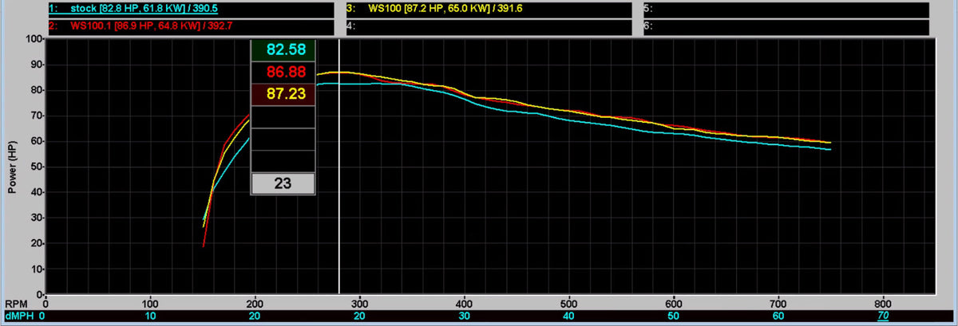The image size is (958, 326).
Task: Click the RPM axis label
Action: (16, 304)
